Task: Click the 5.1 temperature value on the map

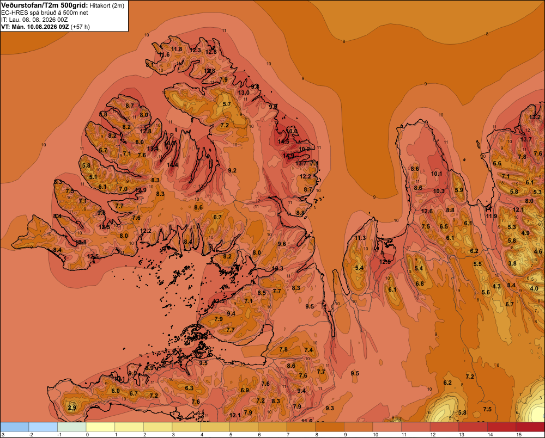Action: [x=93, y=177]
